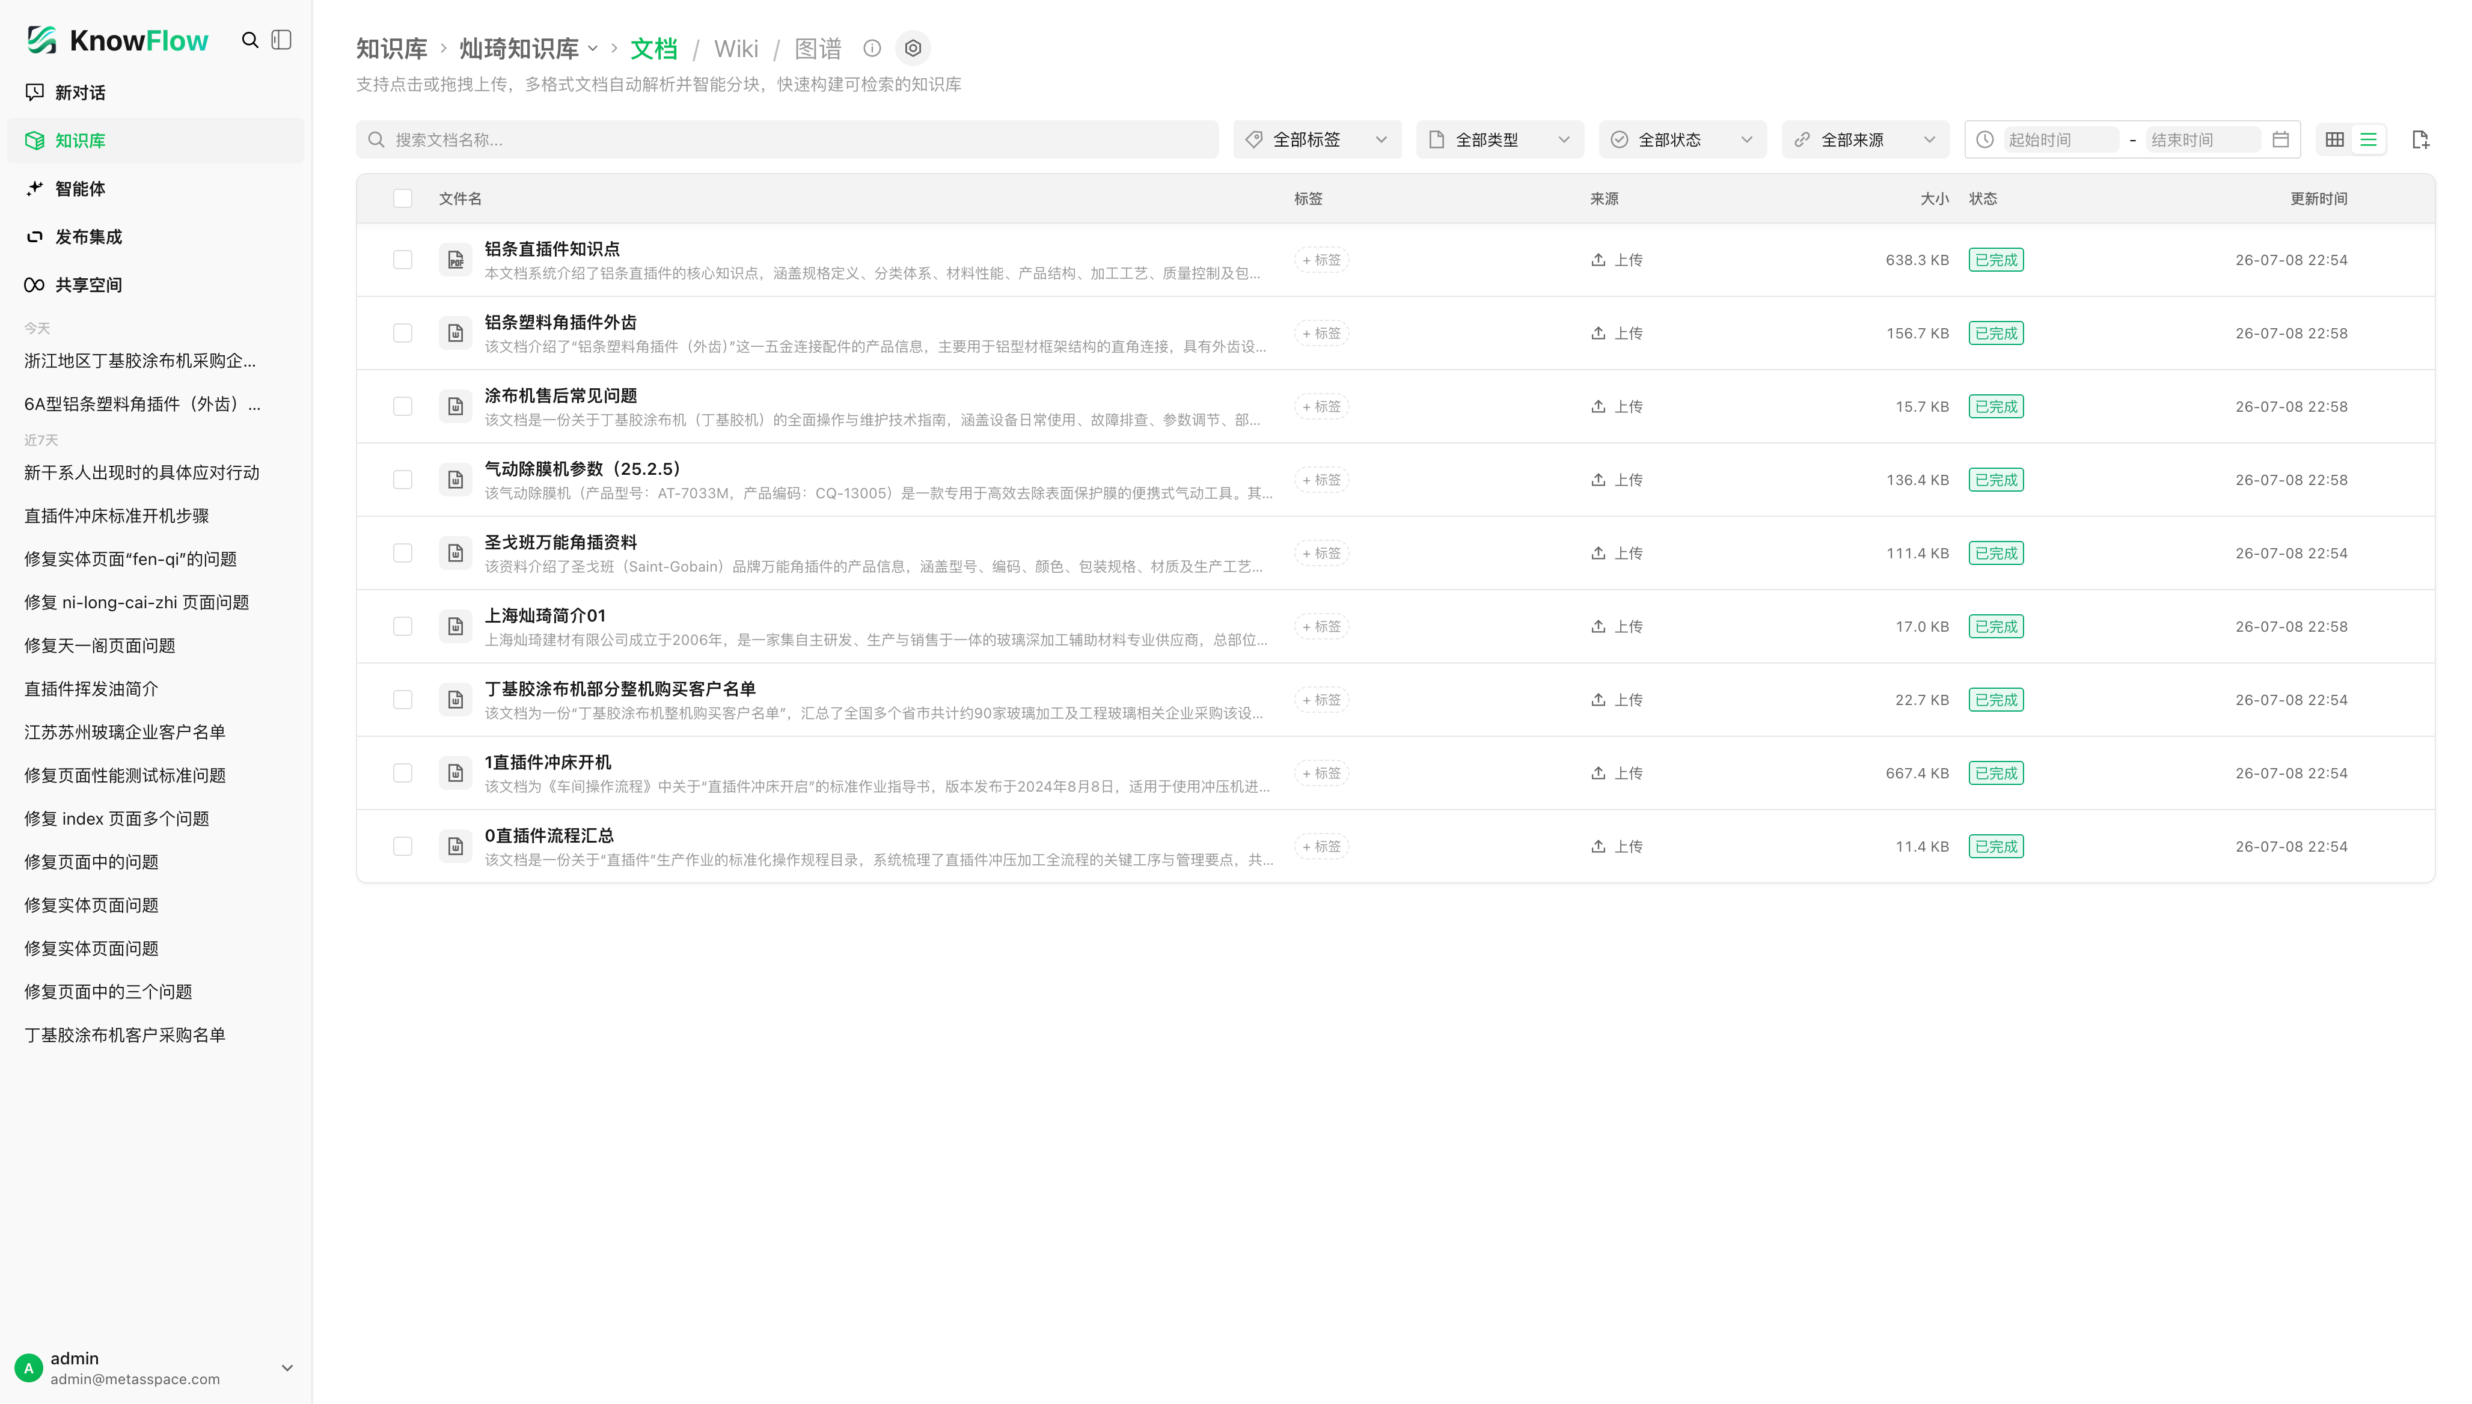
Task: Open 智能体 in the sidebar
Action: (x=155, y=189)
